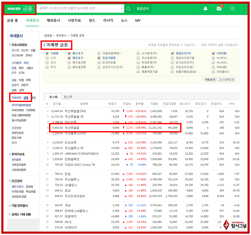Open stock 두산퓨얼셀1우
Viewport: 251px width, 235px height.
tap(74, 117)
